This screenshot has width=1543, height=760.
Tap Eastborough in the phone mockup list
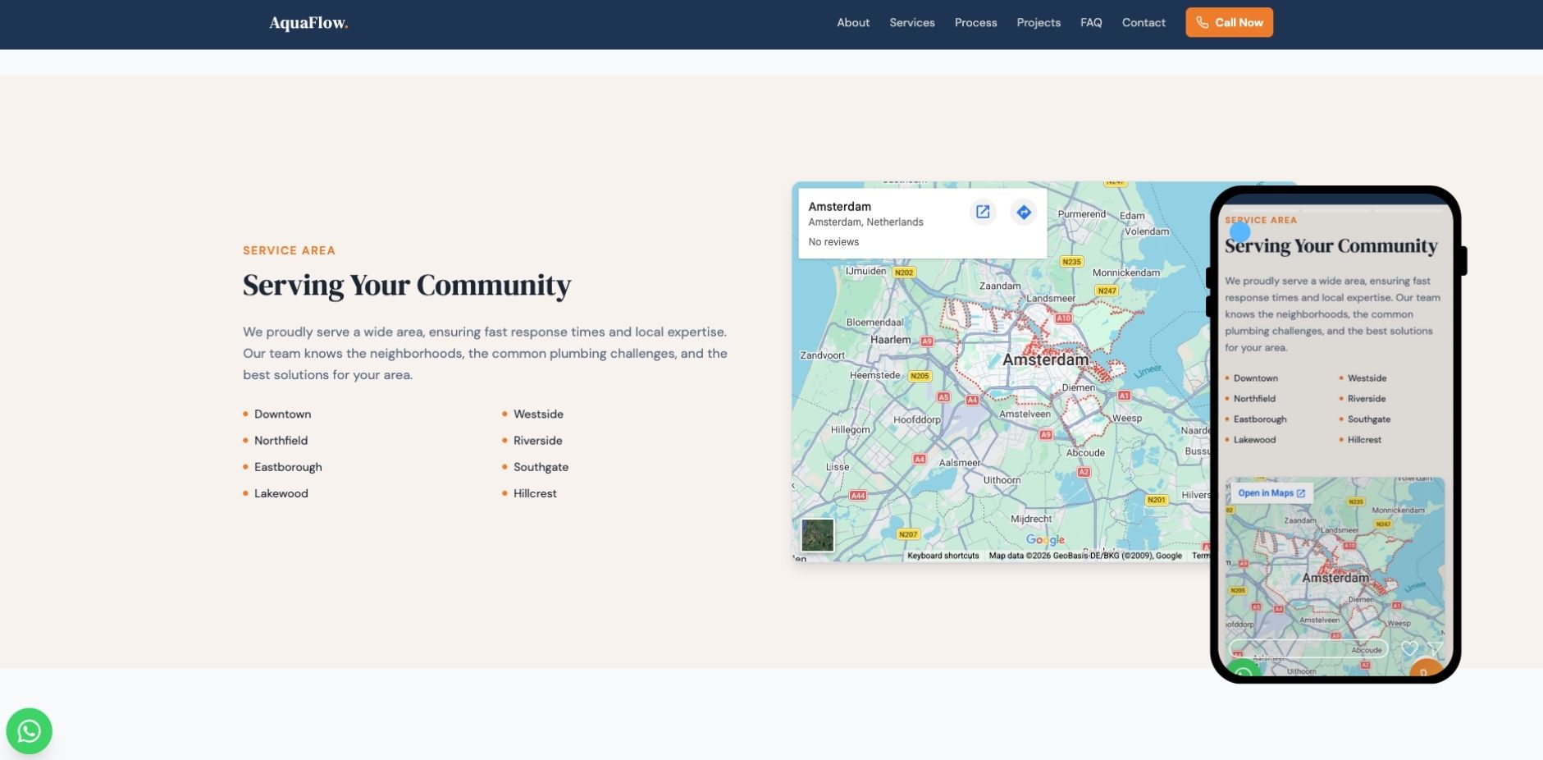coord(1260,419)
